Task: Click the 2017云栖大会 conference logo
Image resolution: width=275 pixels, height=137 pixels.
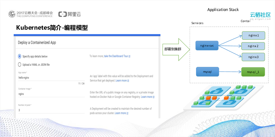Action: click(31, 14)
